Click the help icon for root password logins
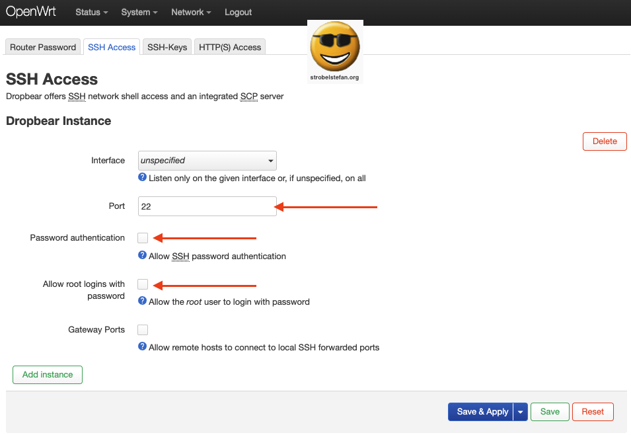Viewport: 631px width, 435px height. [x=142, y=301]
